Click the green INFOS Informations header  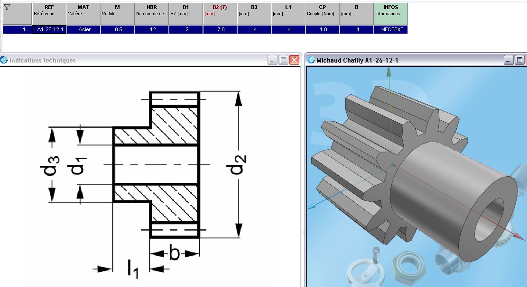391,14
